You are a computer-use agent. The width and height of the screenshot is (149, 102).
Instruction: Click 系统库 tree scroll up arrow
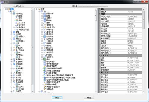[x=96, y=9]
